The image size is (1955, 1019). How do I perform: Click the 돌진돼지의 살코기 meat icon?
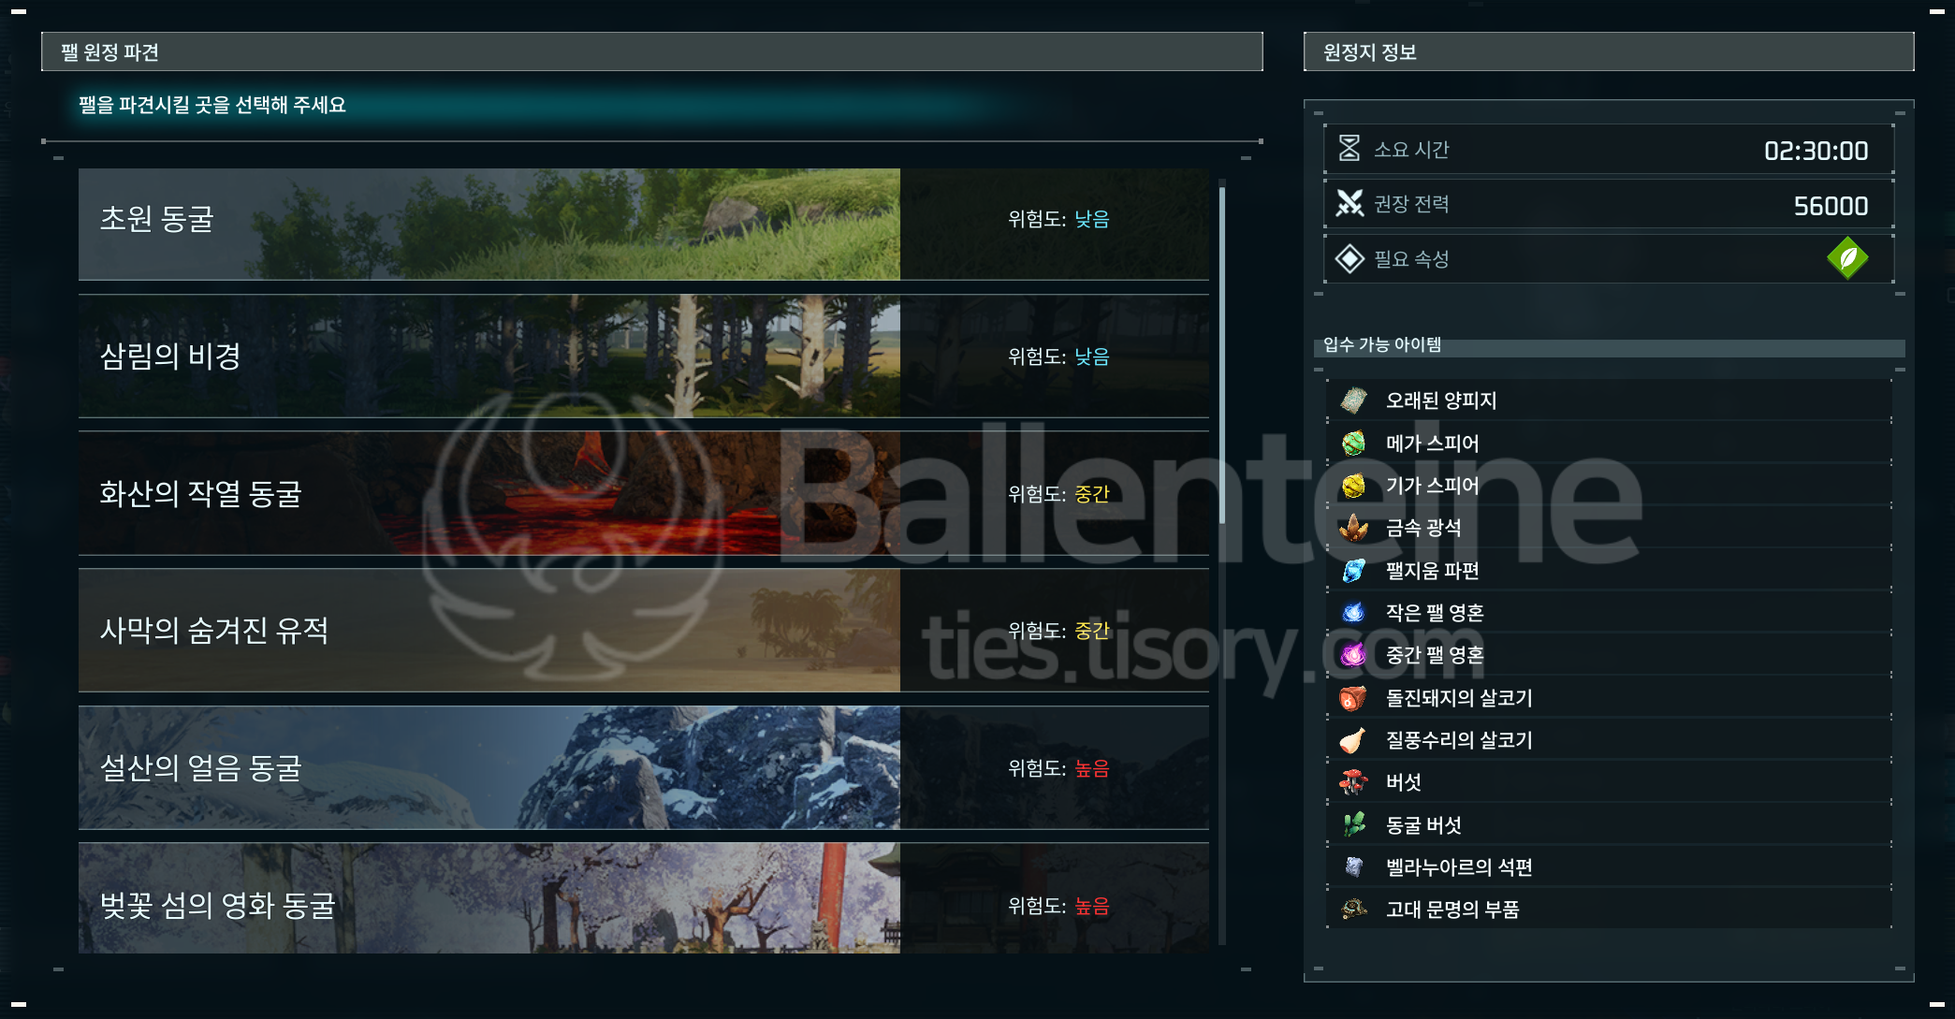(1353, 698)
